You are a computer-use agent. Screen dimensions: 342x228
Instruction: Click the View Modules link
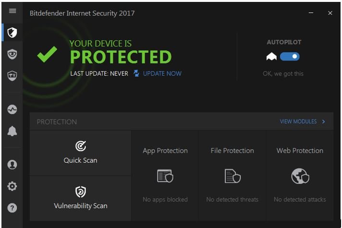[x=298, y=121]
